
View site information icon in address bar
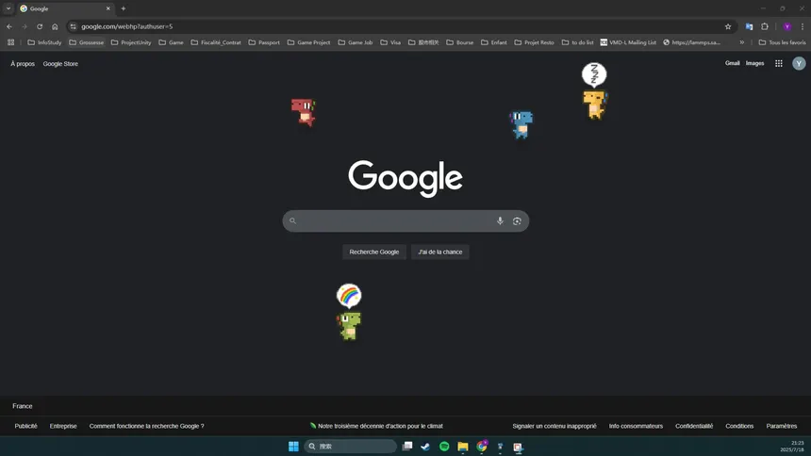pyautogui.click(x=73, y=26)
